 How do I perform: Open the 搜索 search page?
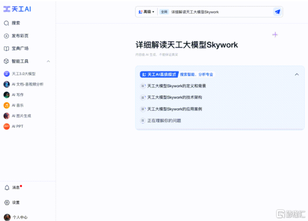pyautogui.click(x=16, y=23)
